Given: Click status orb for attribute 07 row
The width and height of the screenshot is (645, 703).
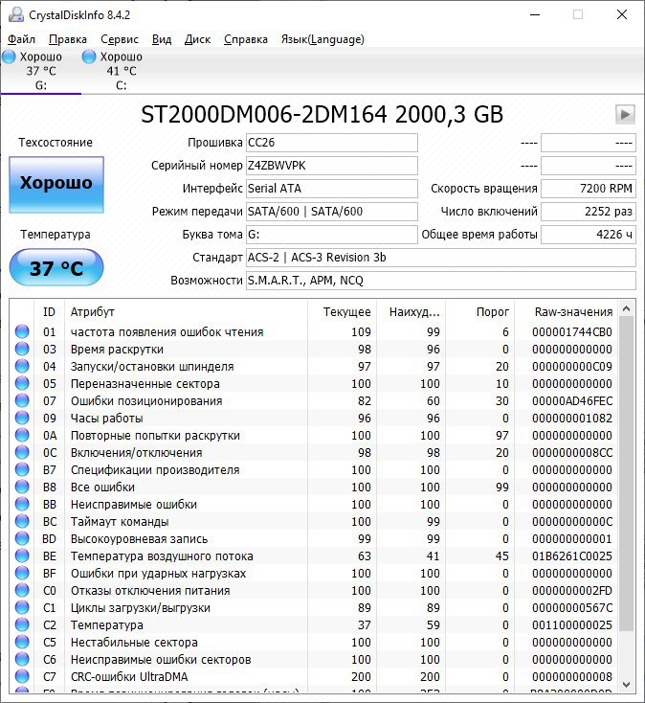Looking at the screenshot, I should tap(22, 400).
